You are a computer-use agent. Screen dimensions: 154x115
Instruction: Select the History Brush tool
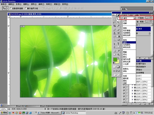click(x=118, y=33)
